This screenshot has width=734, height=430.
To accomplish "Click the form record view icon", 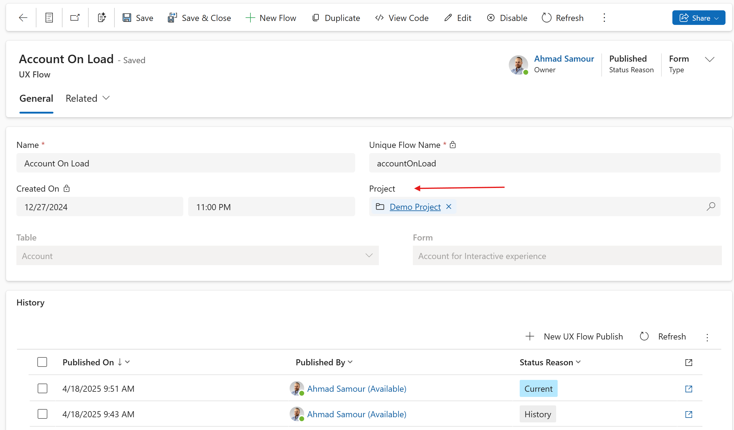I will click(49, 18).
